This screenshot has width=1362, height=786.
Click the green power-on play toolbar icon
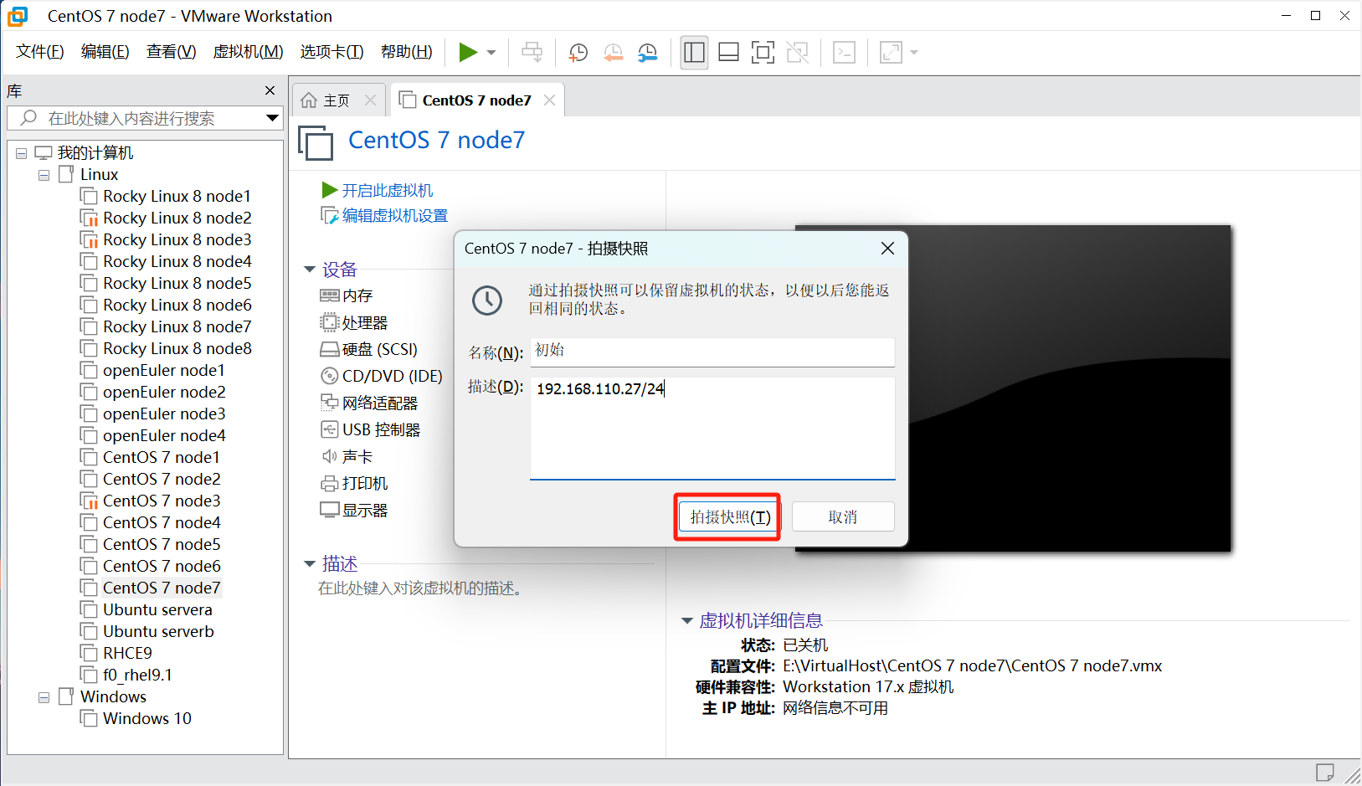tap(468, 53)
